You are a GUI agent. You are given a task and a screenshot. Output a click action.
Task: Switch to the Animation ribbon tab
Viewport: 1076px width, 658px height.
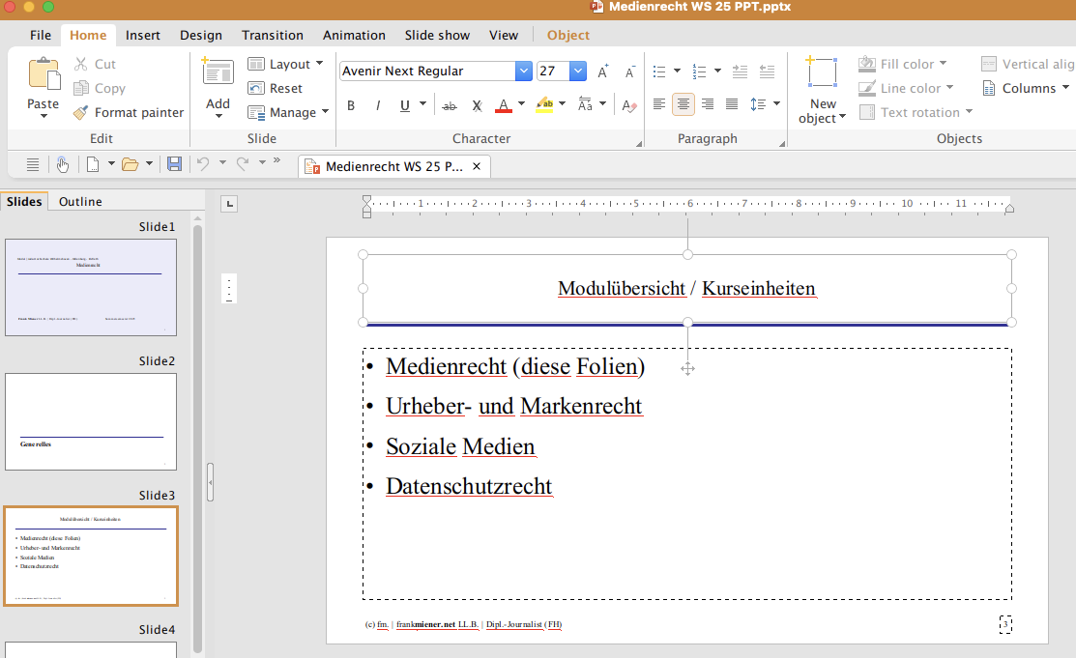pyautogui.click(x=354, y=35)
